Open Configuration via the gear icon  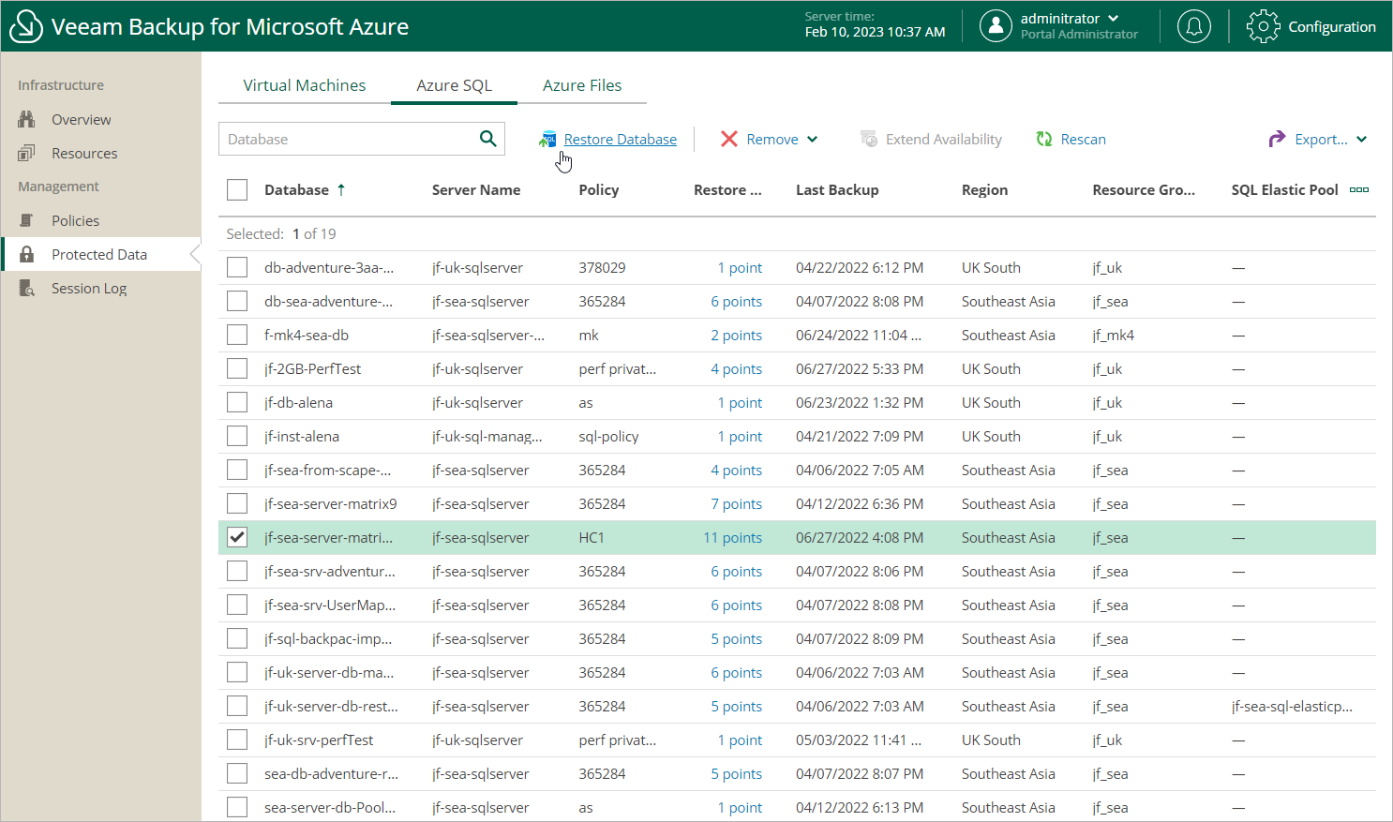pyautogui.click(x=1263, y=26)
